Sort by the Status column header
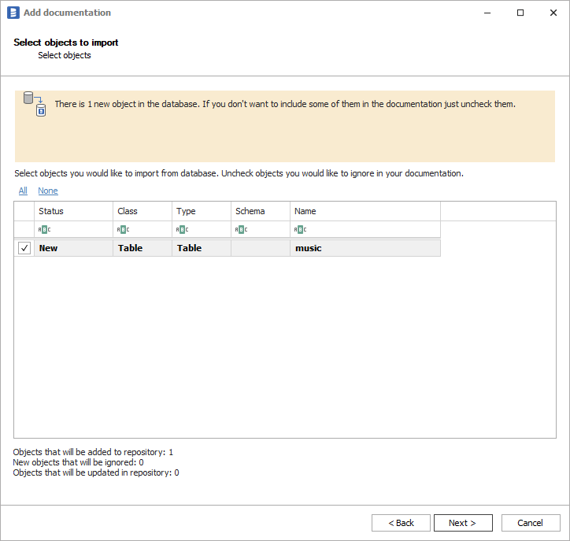 click(x=73, y=211)
